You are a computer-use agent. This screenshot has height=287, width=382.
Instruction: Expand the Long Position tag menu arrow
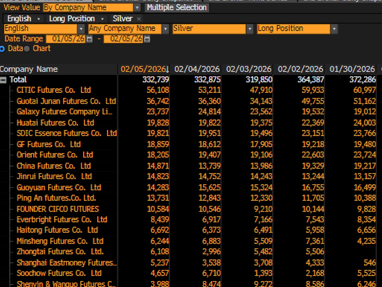(102, 19)
